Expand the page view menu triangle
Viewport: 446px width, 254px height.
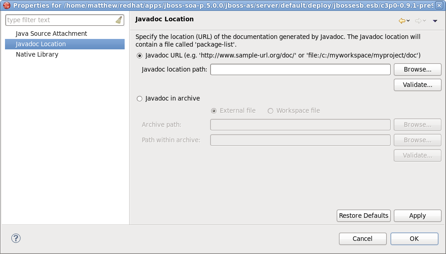435,21
